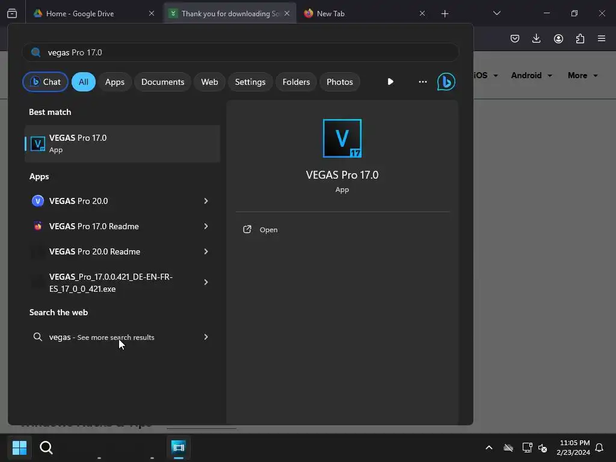Open Android menu on the webpage
616x462 pixels.
tap(532, 75)
